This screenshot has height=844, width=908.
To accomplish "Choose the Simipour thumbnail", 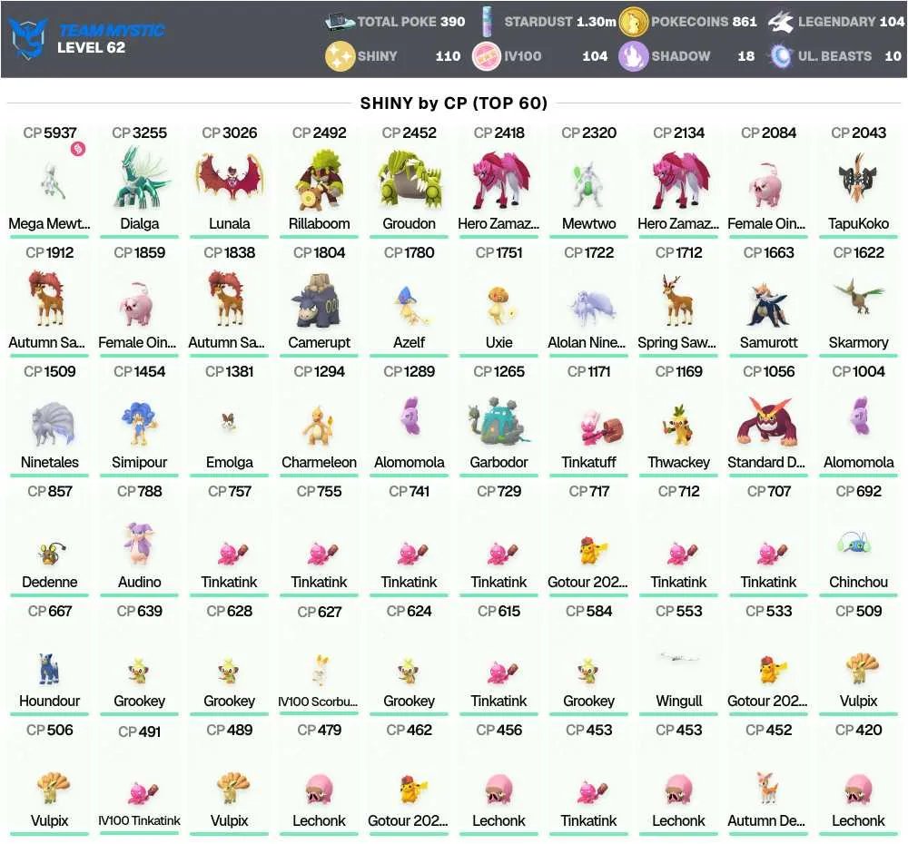I will click(x=140, y=423).
